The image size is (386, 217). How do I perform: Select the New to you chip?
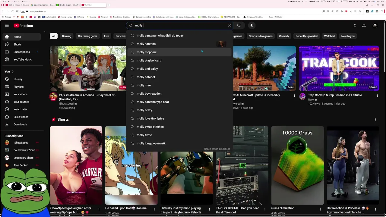[x=348, y=36]
